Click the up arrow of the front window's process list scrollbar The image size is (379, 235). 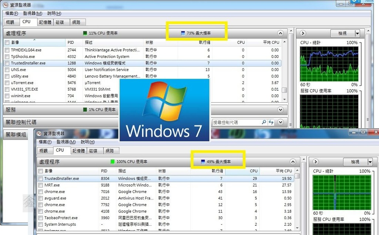tap(297, 171)
